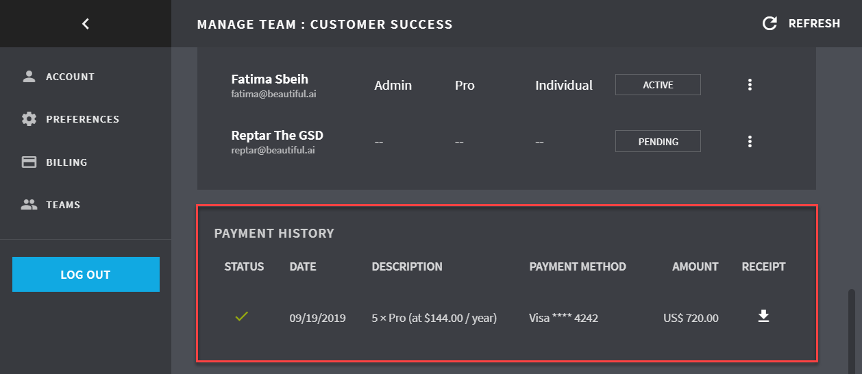Select Teams in the sidebar
862x374 pixels.
pos(63,205)
